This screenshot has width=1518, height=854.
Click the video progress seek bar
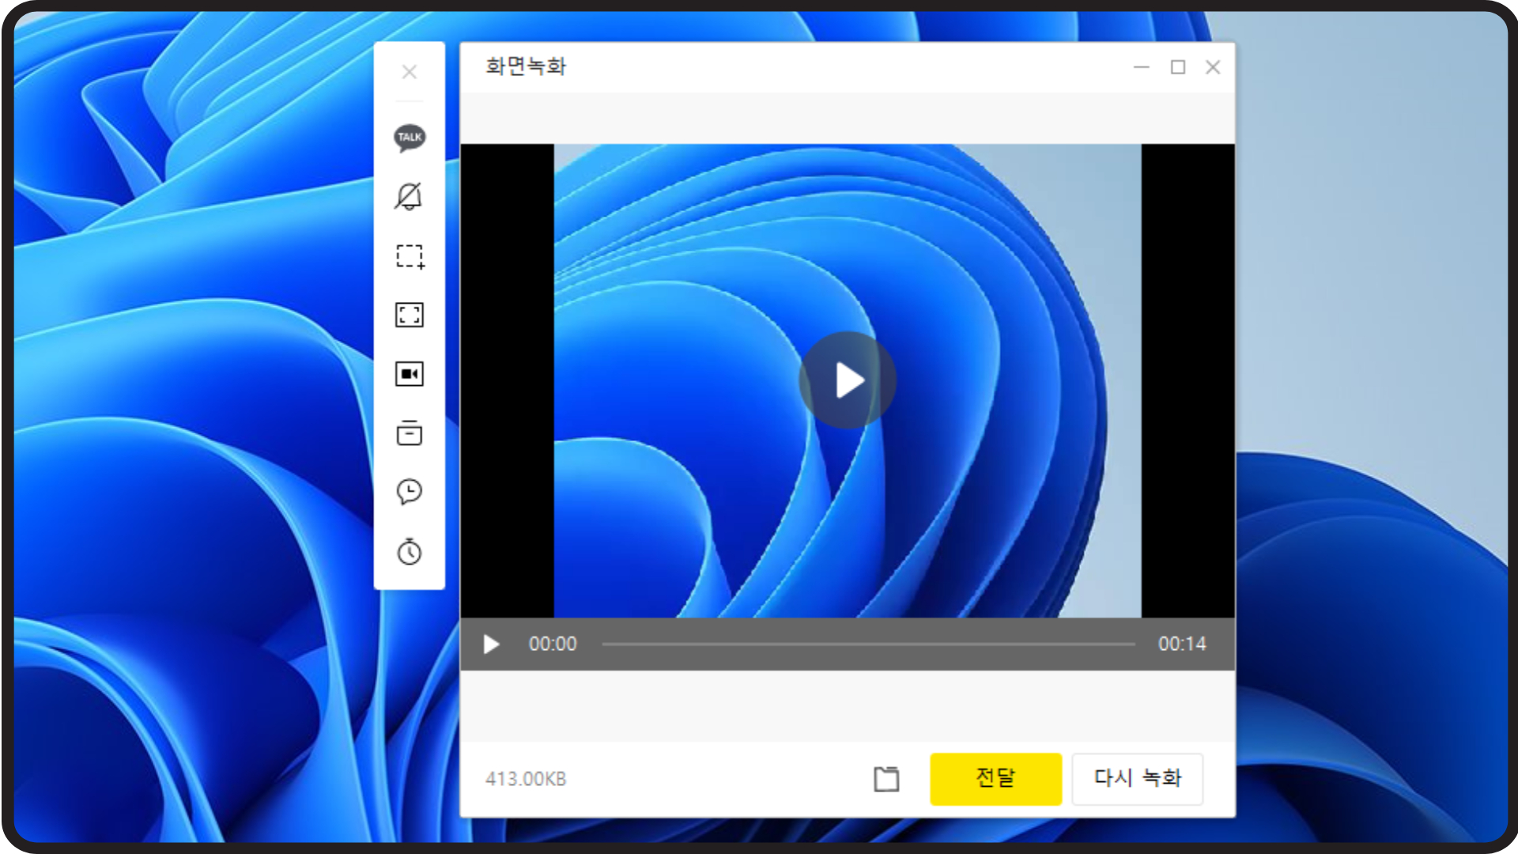point(867,644)
